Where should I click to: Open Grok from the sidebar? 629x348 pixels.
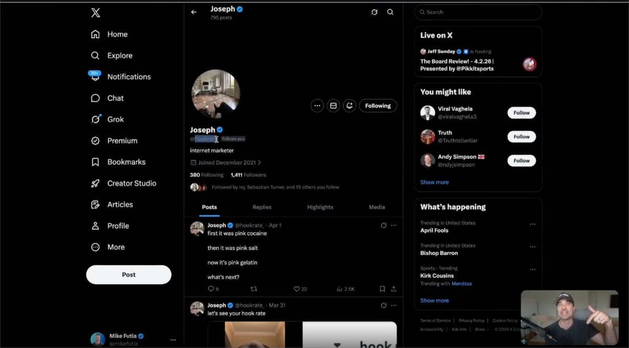tap(107, 119)
